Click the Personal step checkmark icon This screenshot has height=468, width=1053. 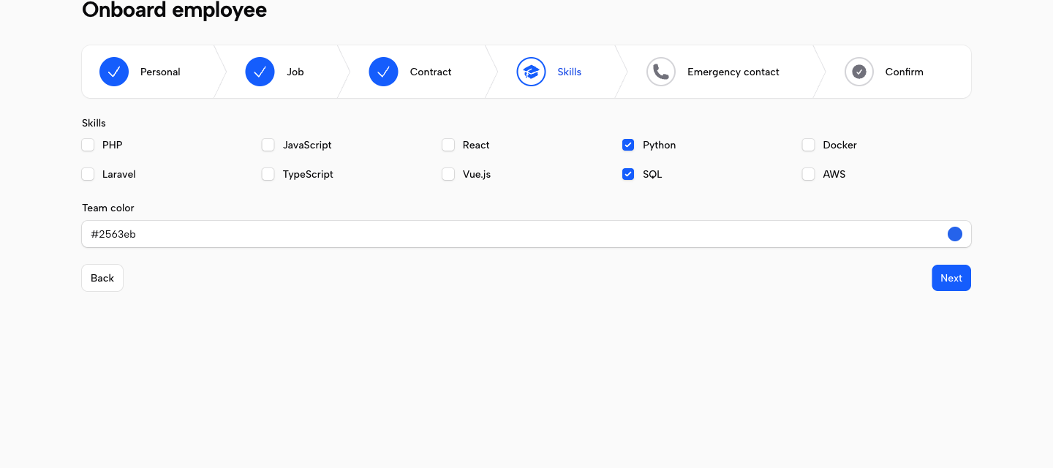click(114, 72)
